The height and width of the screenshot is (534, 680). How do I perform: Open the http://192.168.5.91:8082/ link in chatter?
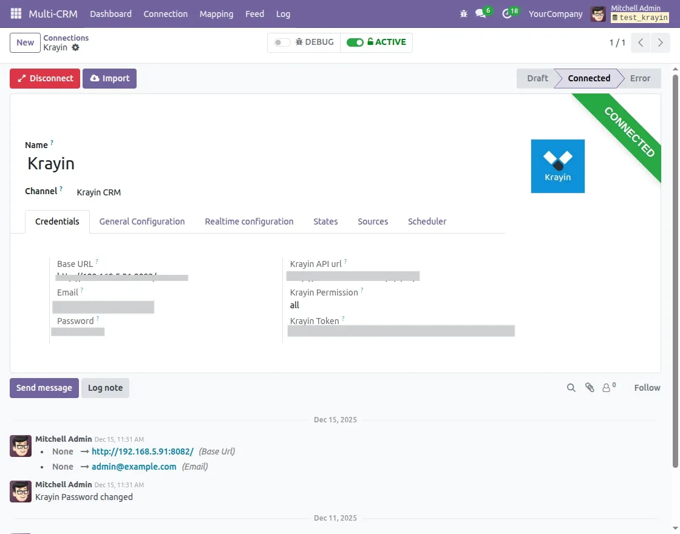pyautogui.click(x=142, y=451)
